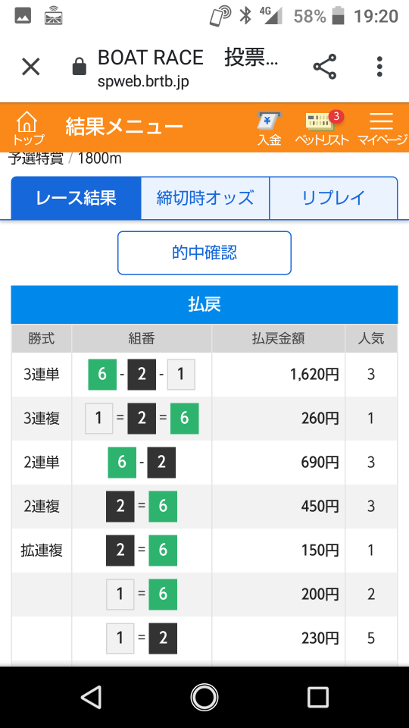Switch to the リプレイ tab
The width and height of the screenshot is (409, 728).
click(x=333, y=198)
